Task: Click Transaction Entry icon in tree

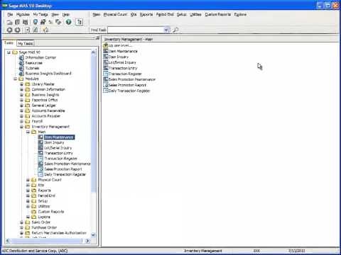Action: coord(40,153)
